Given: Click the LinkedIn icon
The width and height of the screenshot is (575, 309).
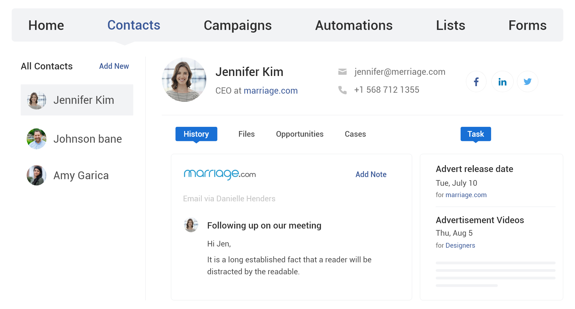Looking at the screenshot, I should tap(502, 81).
